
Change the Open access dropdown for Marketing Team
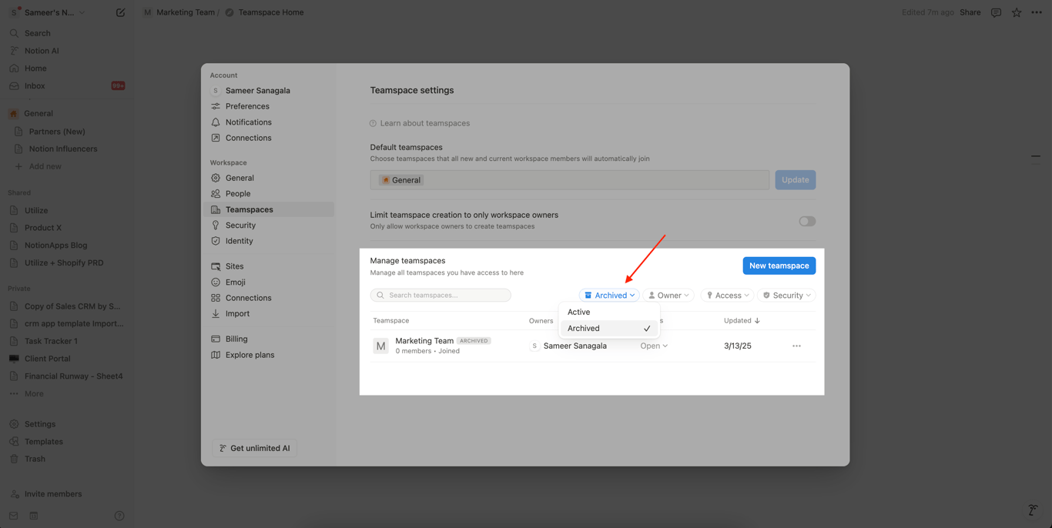coord(654,346)
